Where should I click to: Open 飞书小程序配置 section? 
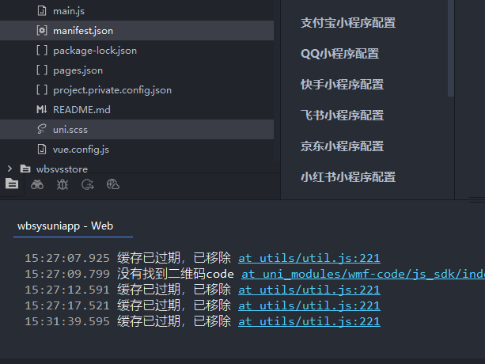342,116
